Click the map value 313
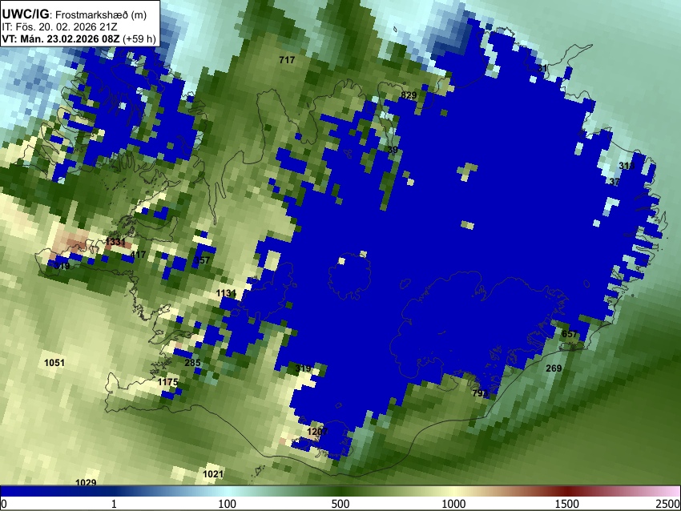 pyautogui.click(x=627, y=166)
